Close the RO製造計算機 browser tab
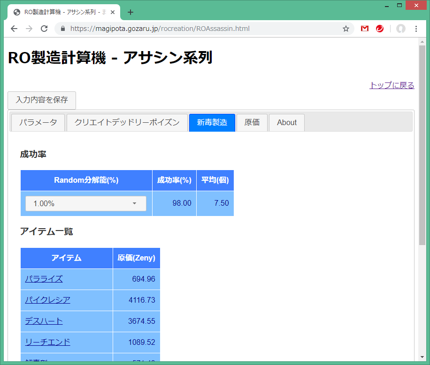430x365 pixels. 113,12
